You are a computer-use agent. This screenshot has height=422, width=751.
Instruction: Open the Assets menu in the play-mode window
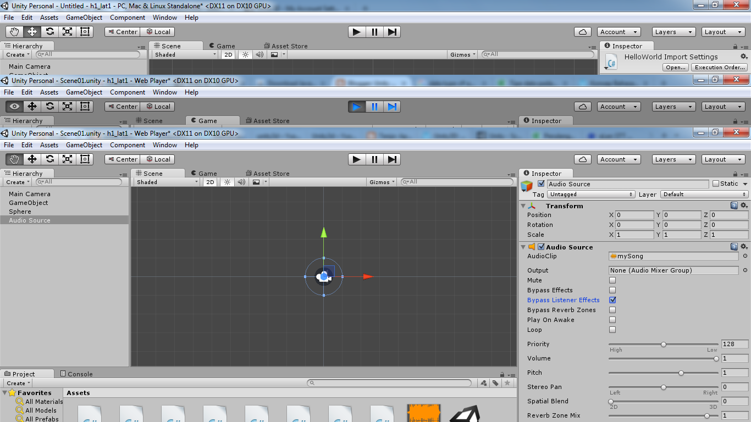[x=49, y=92]
